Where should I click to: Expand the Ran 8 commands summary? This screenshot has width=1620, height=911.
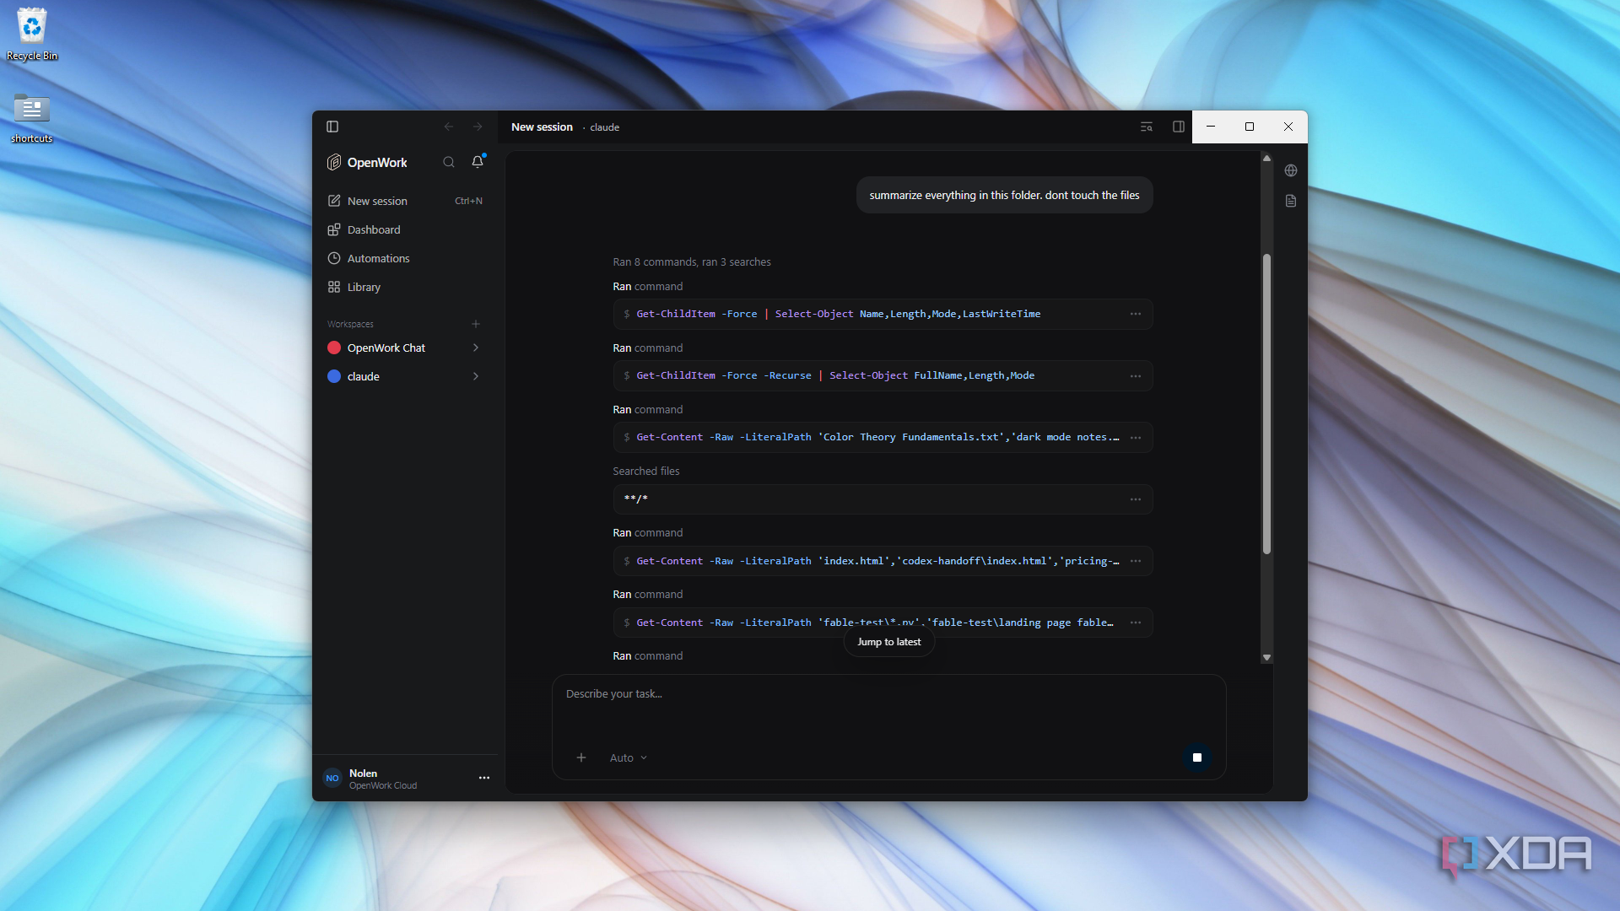(x=692, y=262)
